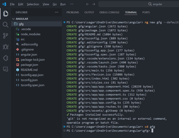This screenshot has height=138, width=179.
Task: Expand the src folder
Action: (23, 39)
